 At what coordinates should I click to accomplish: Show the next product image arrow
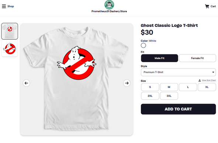127,83
